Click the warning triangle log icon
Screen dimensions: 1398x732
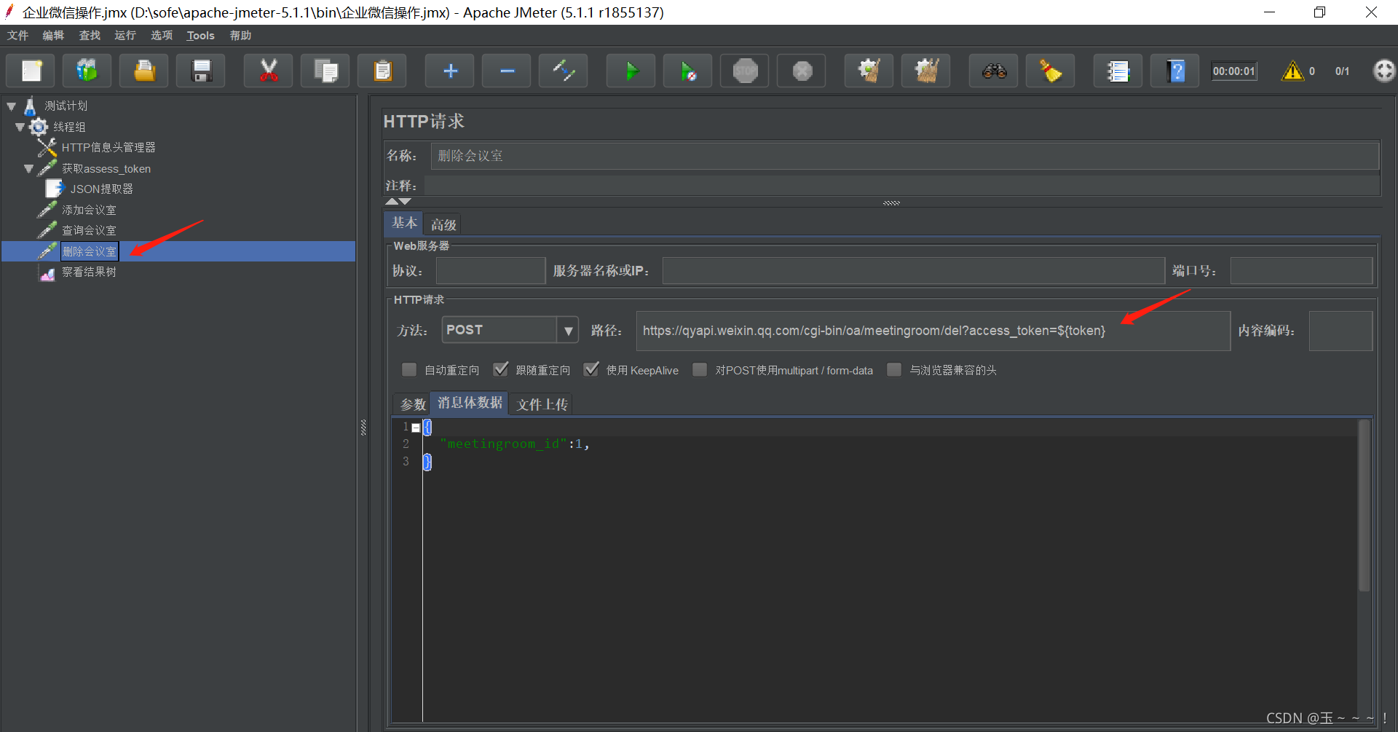[1292, 71]
